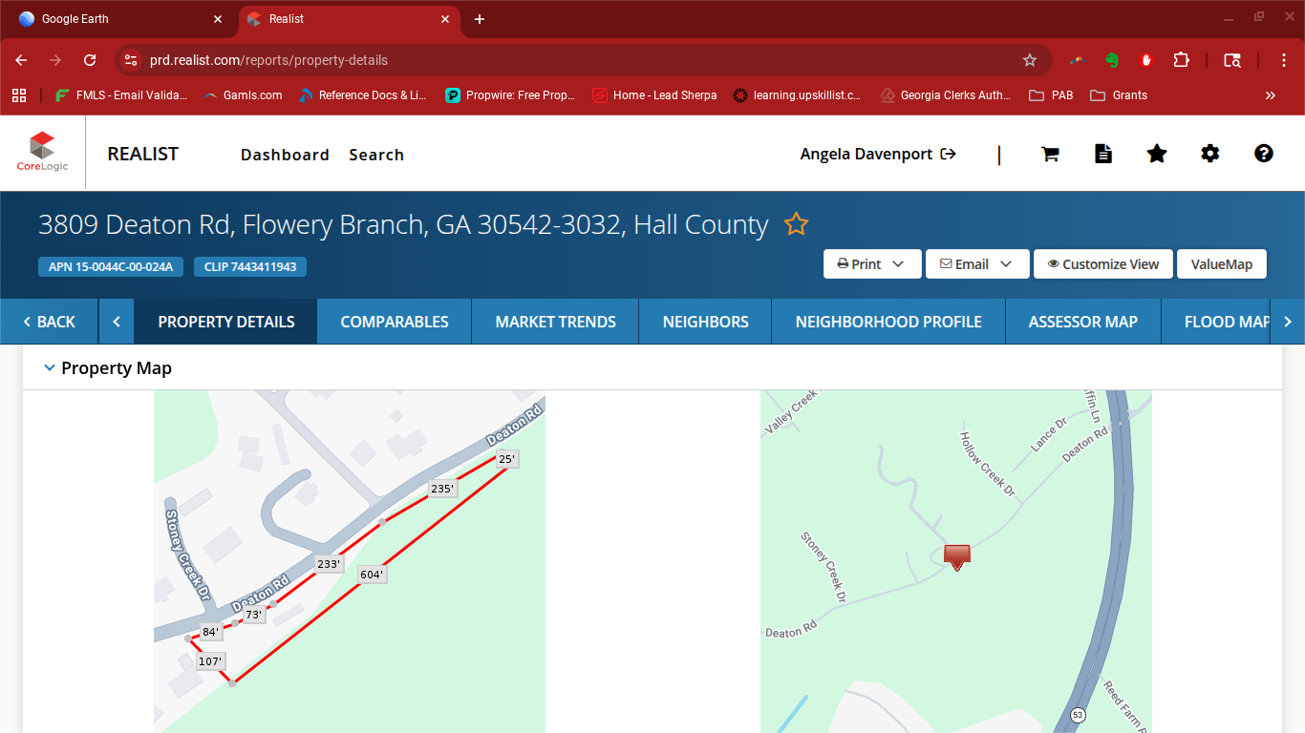Image resolution: width=1305 pixels, height=733 pixels.
Task: Open the Print dropdown
Action: pyautogui.click(x=872, y=264)
